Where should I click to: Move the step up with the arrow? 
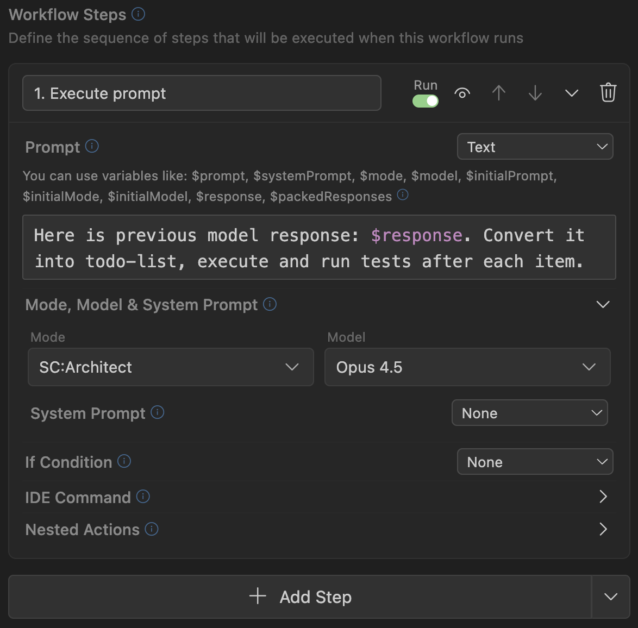click(498, 93)
